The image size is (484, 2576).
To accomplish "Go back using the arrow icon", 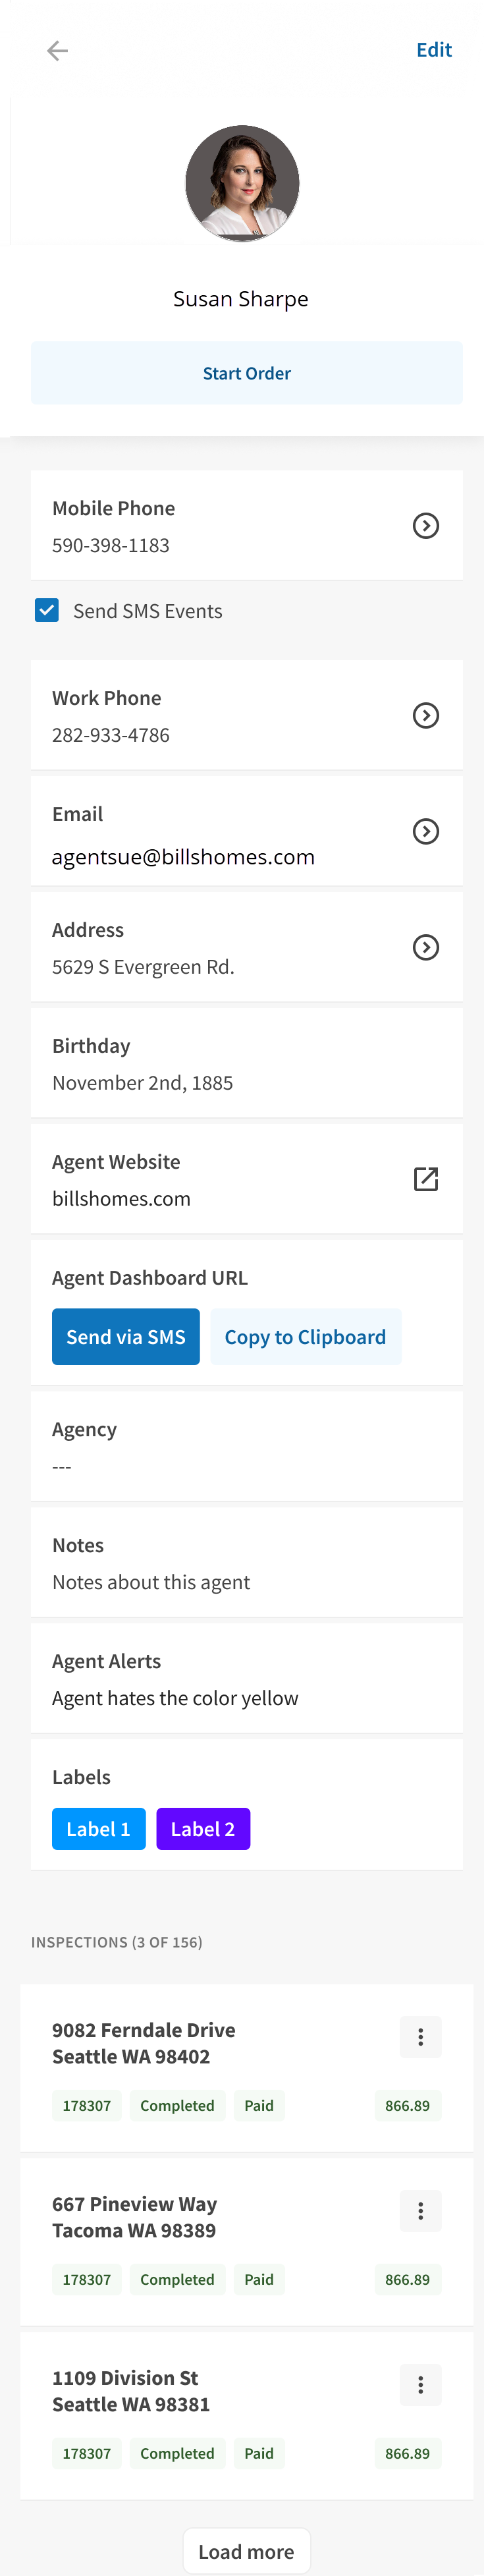I will [x=57, y=50].
